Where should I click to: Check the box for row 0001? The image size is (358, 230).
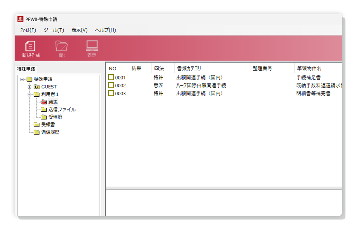(111, 77)
